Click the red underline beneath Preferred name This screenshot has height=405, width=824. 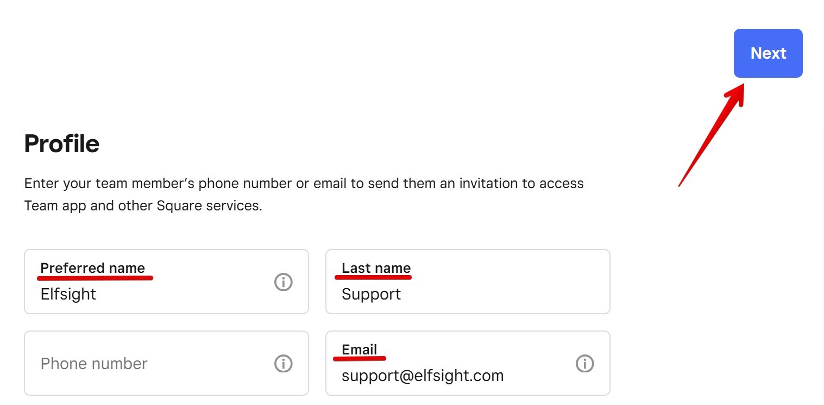coord(95,278)
